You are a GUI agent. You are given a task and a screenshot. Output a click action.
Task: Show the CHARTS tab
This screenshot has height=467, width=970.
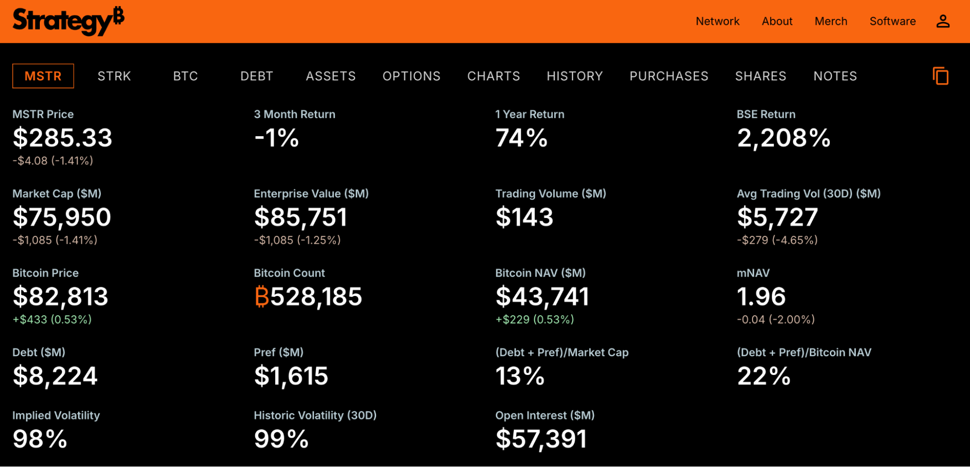[493, 76]
